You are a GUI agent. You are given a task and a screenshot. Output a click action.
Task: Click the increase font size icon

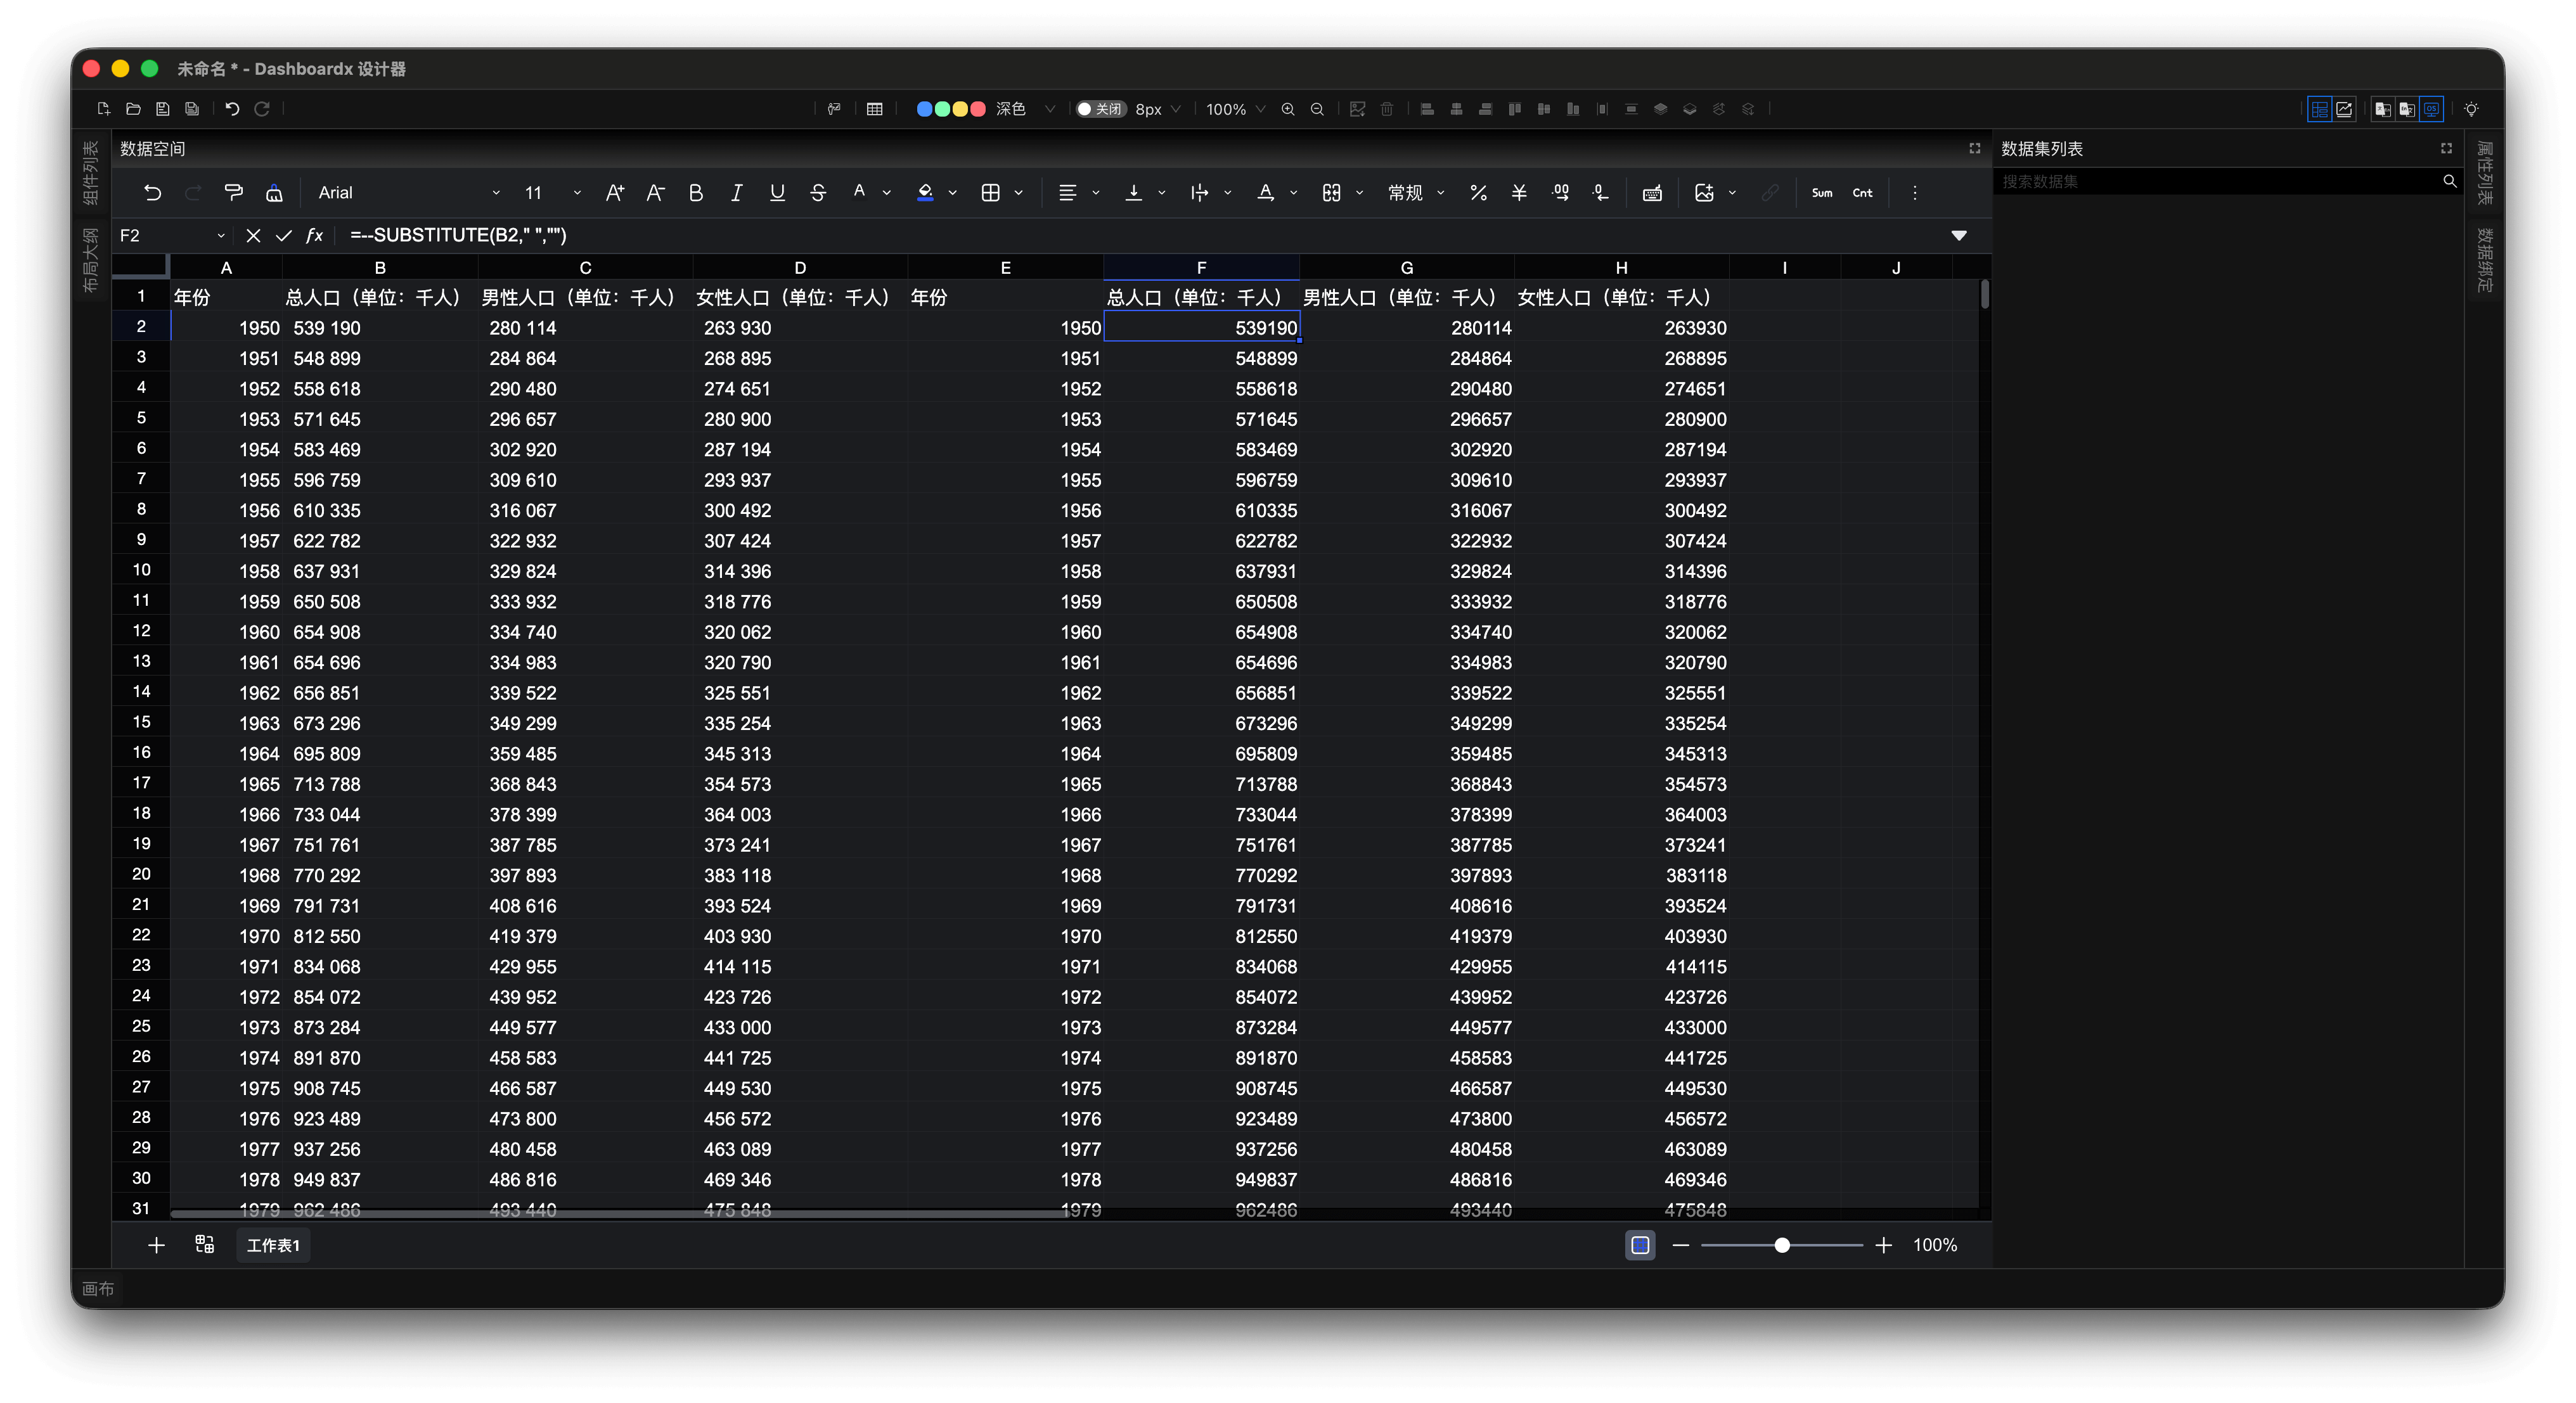click(614, 193)
